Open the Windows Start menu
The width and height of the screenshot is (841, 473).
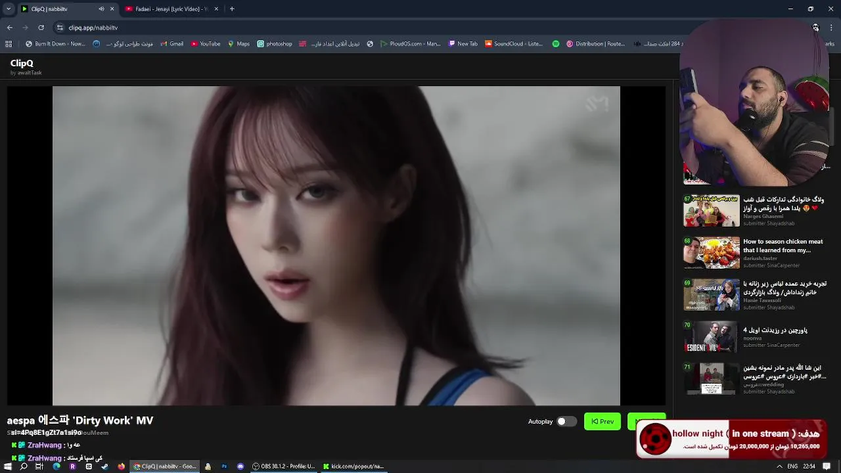(8, 466)
